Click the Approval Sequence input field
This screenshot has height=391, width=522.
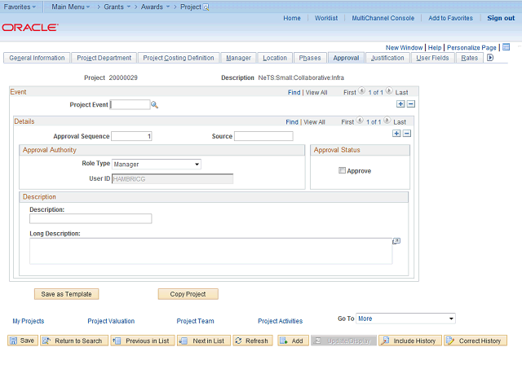click(131, 136)
